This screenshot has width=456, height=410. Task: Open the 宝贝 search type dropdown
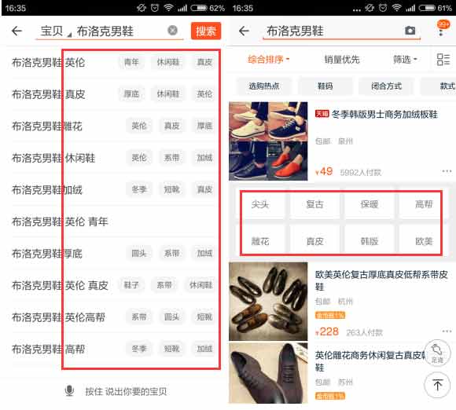pos(56,31)
